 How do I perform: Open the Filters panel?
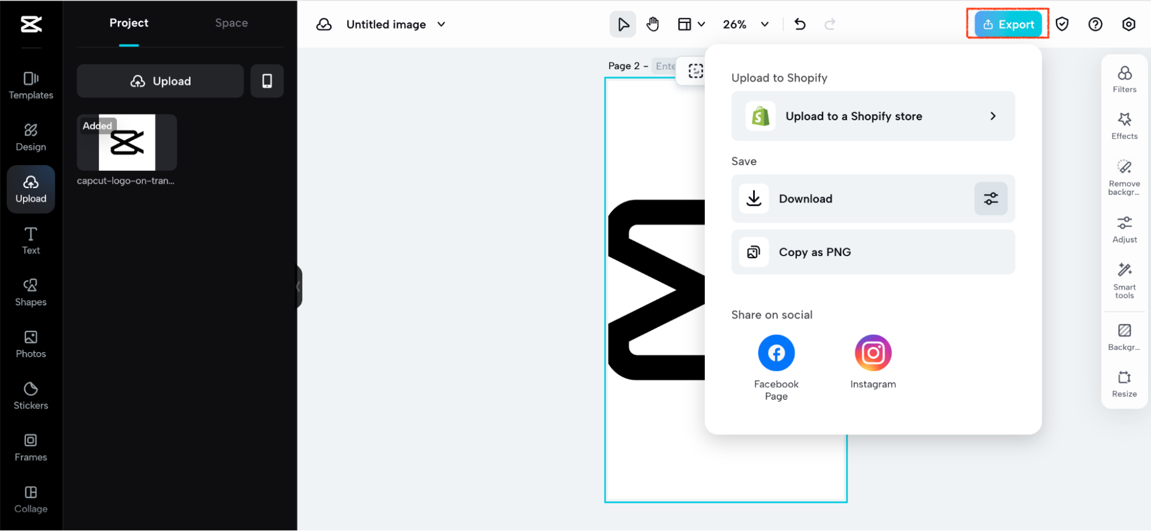(x=1125, y=79)
